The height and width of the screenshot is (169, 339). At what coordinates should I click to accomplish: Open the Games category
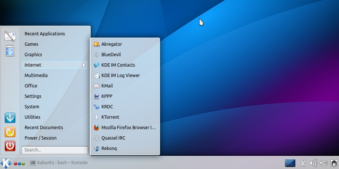[55, 44]
